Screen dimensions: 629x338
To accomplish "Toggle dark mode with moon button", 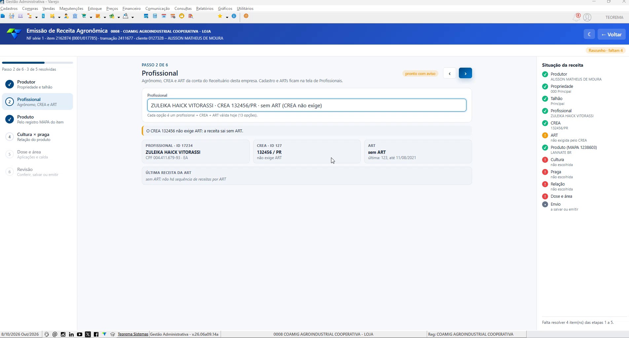I will [589, 34].
